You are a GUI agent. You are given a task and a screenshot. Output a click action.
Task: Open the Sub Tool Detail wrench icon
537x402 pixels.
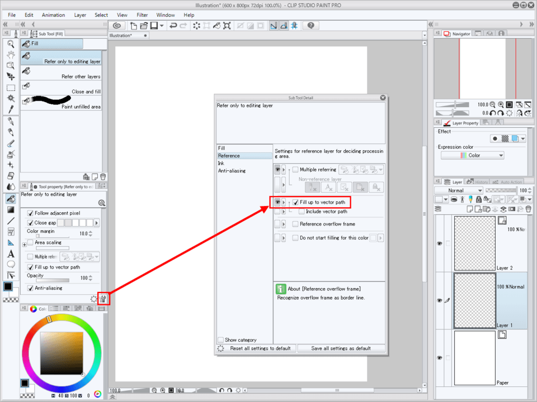103,299
